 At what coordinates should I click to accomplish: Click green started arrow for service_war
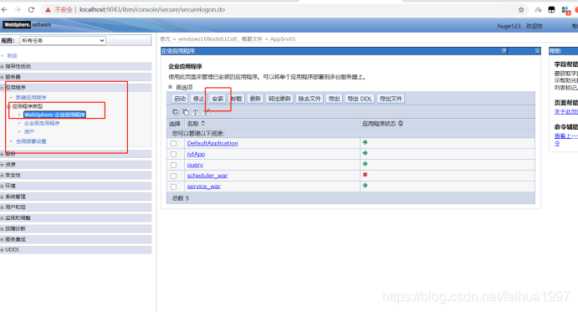[x=365, y=186]
